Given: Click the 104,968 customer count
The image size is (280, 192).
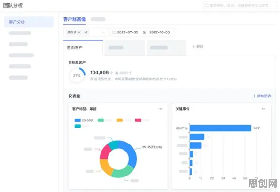Looking at the screenshot, I should tap(99, 72).
